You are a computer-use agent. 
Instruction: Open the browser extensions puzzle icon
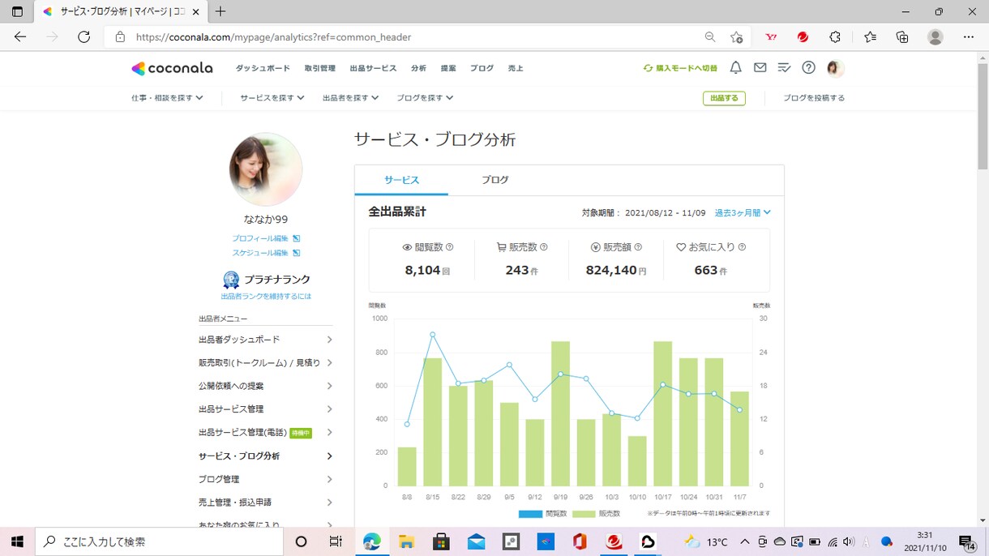click(835, 36)
